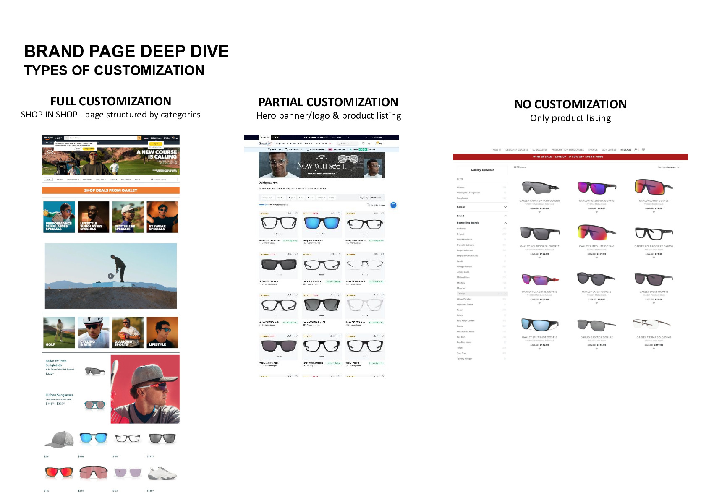Open the shopping bag icon beside REGLAZE
Screen dimensions: 701x495
point(636,150)
